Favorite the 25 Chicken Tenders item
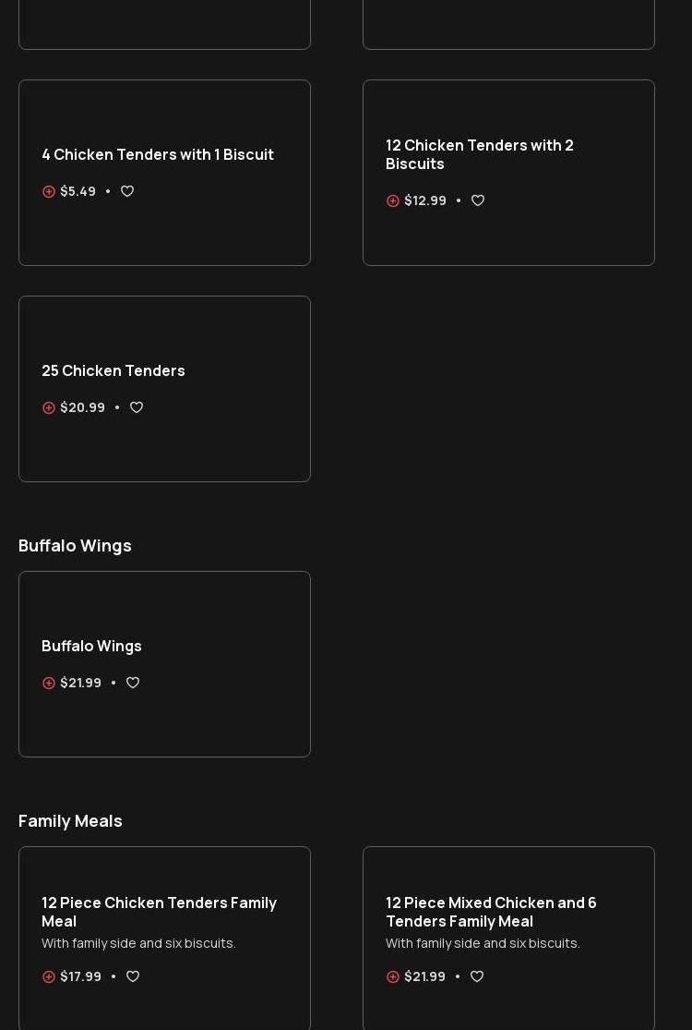This screenshot has height=1030, width=692. coord(137,407)
